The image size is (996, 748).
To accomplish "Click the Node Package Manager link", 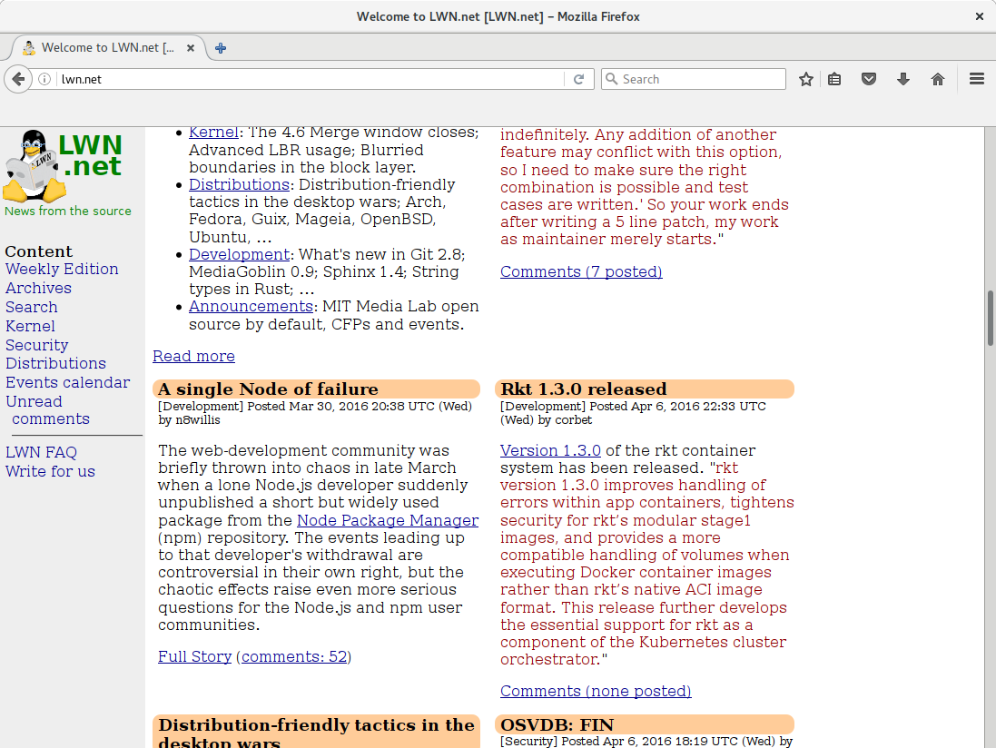I will 388,520.
